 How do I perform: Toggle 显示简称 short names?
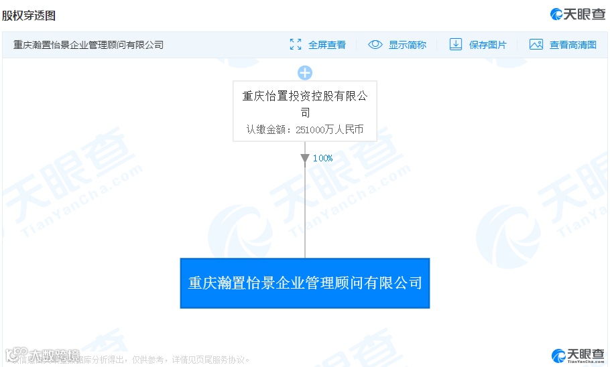click(x=408, y=45)
